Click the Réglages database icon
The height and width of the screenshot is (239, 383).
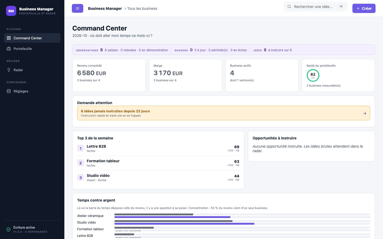coord(9,91)
